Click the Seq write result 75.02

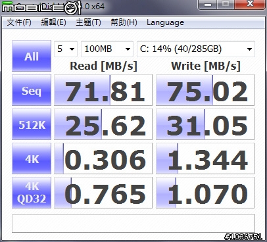pyautogui.click(x=205, y=90)
